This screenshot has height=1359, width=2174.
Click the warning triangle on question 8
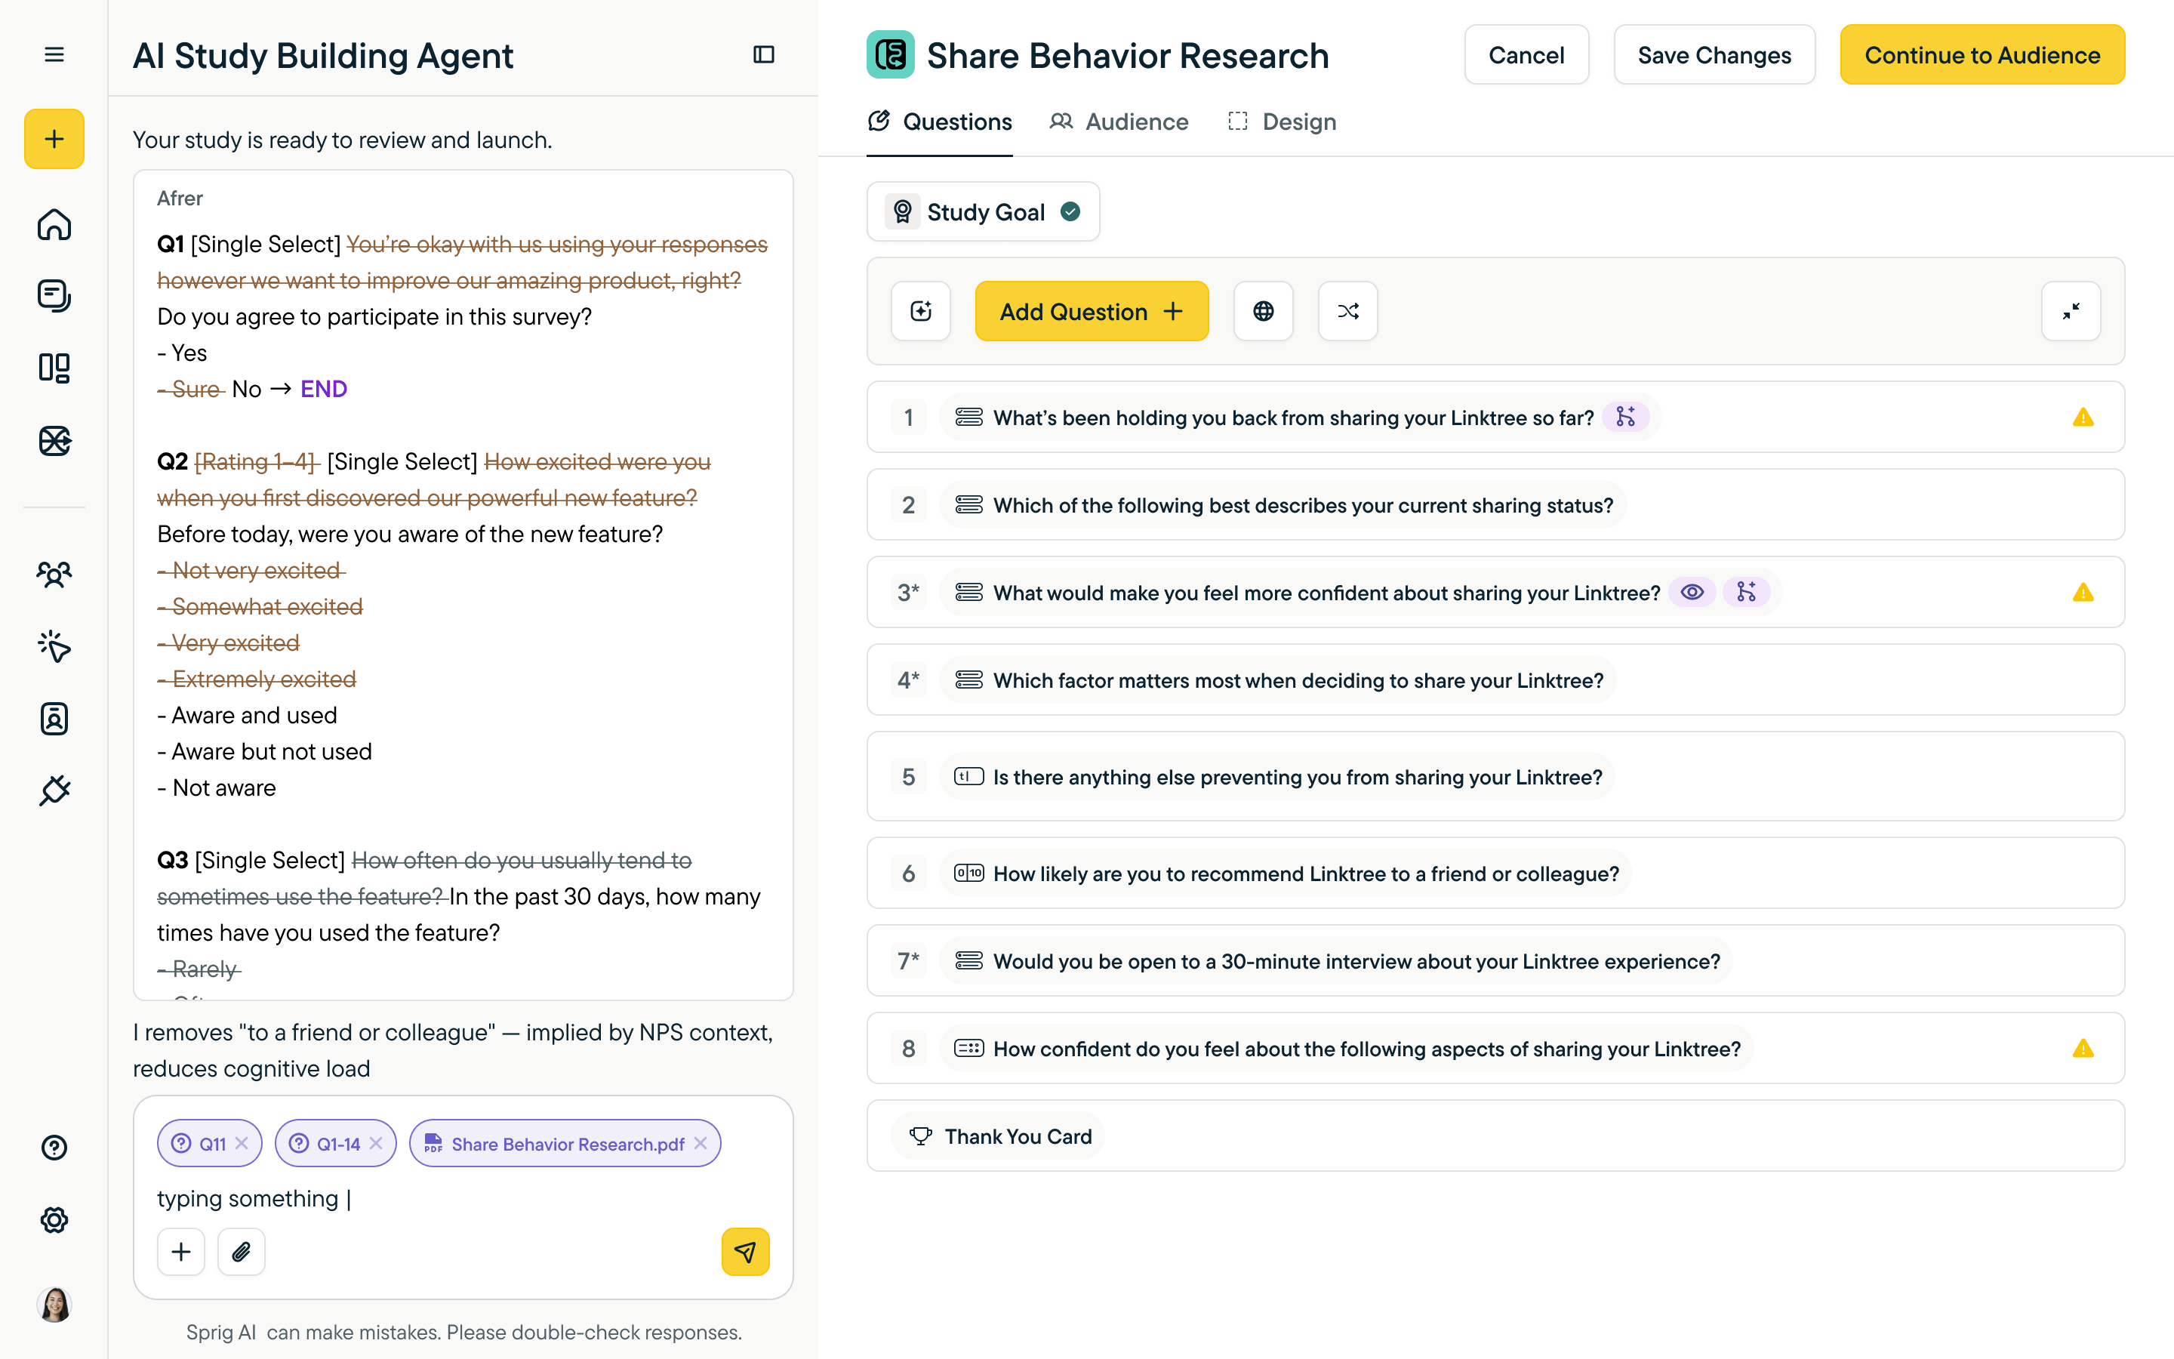[2083, 1048]
